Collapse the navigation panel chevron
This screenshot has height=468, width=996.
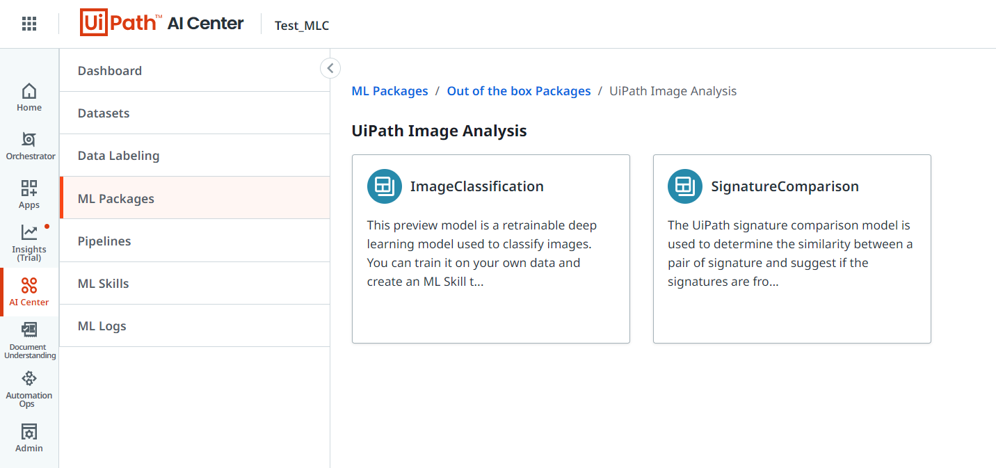[x=330, y=68]
